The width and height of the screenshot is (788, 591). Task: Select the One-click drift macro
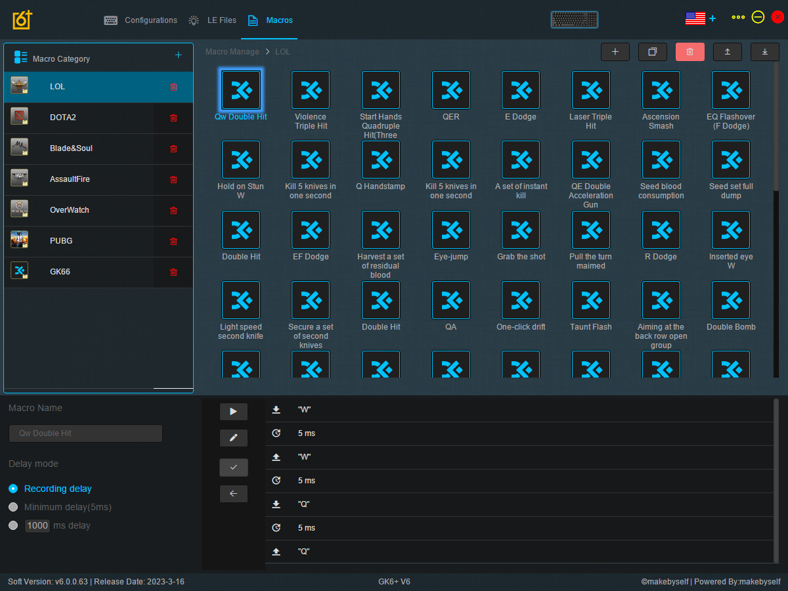click(521, 300)
